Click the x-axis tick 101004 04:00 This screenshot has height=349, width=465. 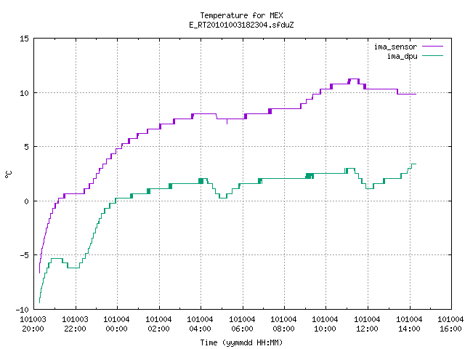tap(201, 324)
